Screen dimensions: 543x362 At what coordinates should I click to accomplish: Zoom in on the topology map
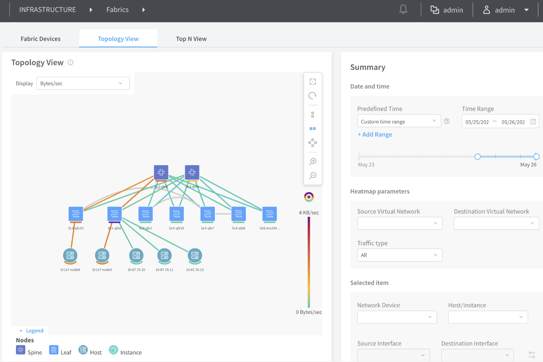coord(313,162)
